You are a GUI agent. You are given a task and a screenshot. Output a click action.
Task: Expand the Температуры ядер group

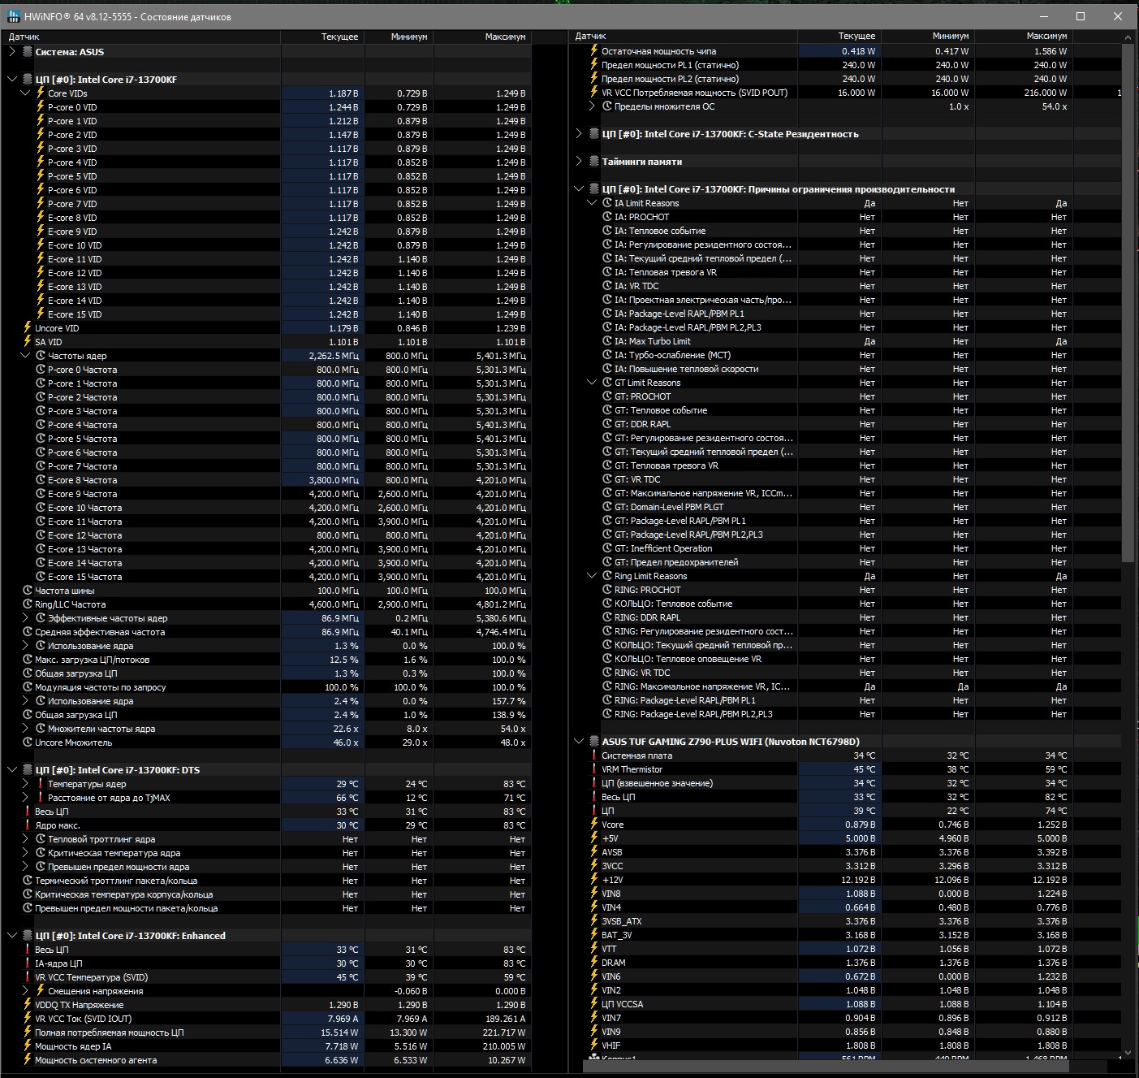(x=25, y=784)
